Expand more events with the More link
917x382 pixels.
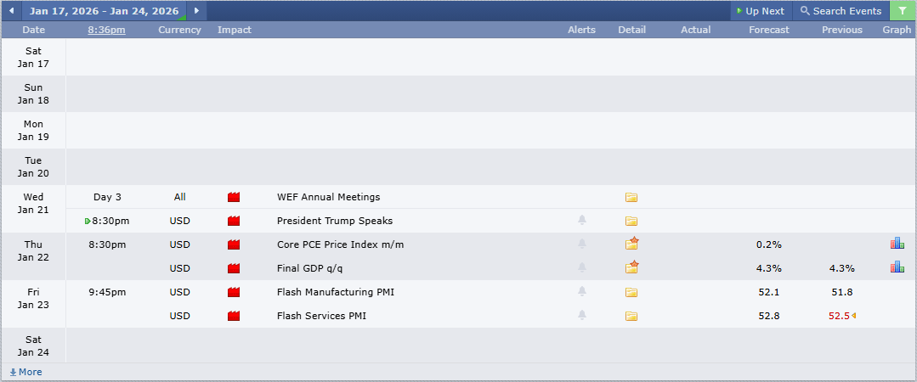(x=26, y=372)
